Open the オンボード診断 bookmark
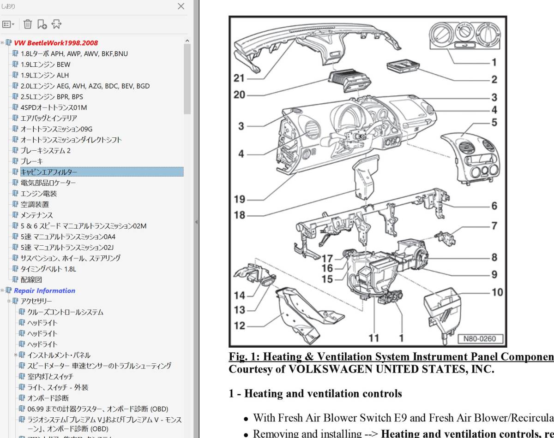 click(x=48, y=398)
